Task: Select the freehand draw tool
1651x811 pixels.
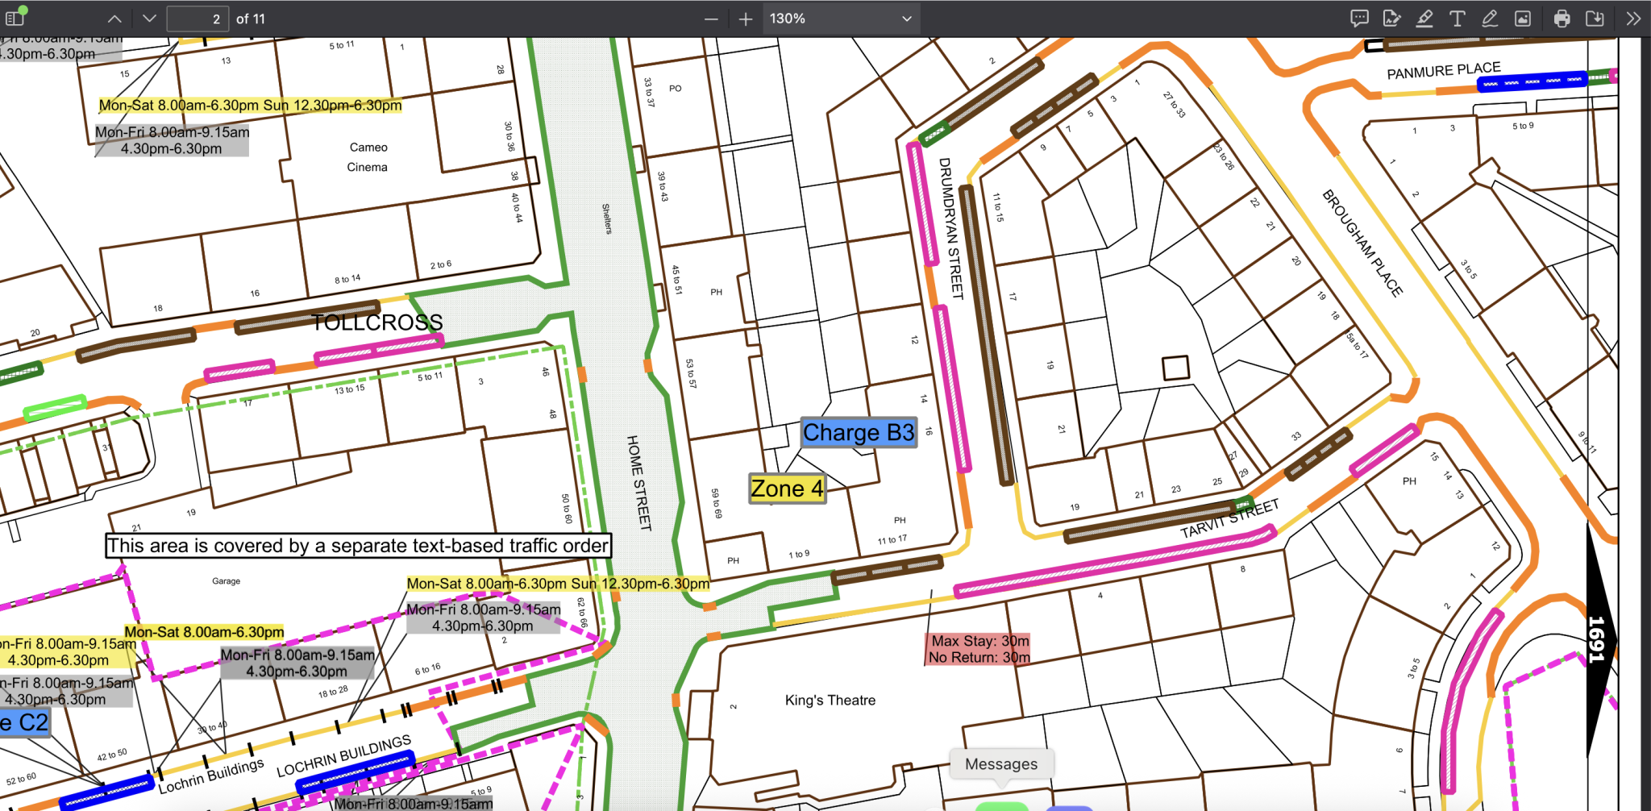Action: point(1490,19)
